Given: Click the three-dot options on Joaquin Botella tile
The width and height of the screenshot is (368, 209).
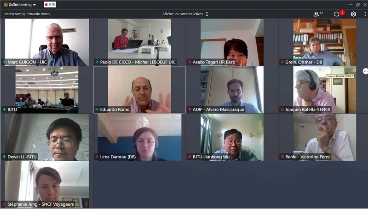Looking at the screenshot, I should (365, 71).
